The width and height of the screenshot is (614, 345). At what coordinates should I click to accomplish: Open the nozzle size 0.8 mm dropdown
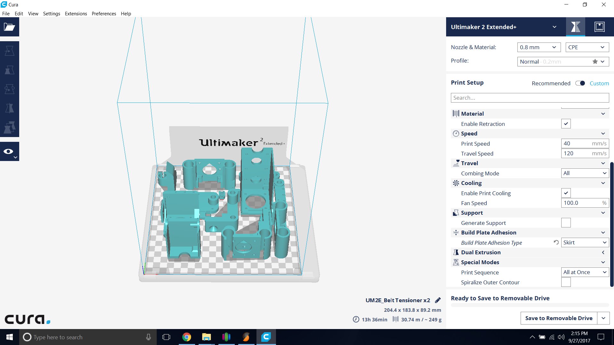[539, 47]
